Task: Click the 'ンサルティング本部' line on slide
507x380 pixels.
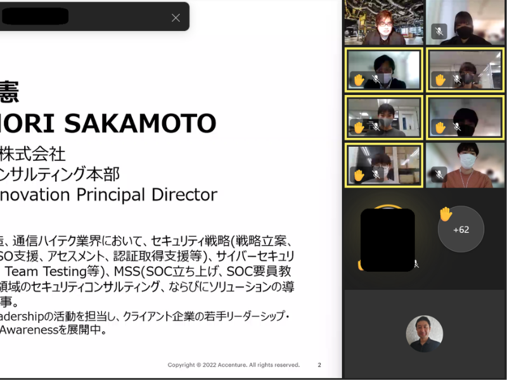Action: [60, 174]
